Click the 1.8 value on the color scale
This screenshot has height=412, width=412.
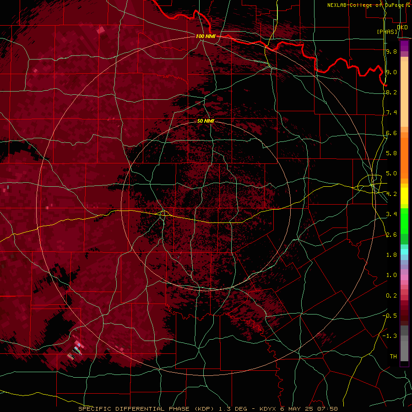(x=391, y=255)
